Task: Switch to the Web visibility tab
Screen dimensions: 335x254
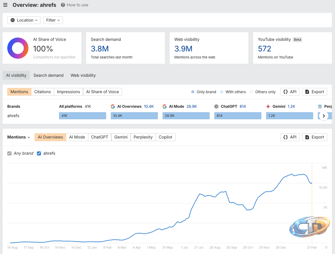Action: 83,75
